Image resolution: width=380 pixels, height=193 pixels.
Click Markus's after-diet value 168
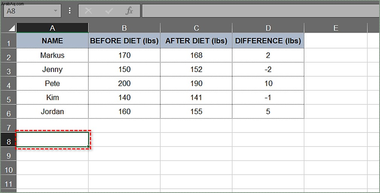[x=196, y=55]
